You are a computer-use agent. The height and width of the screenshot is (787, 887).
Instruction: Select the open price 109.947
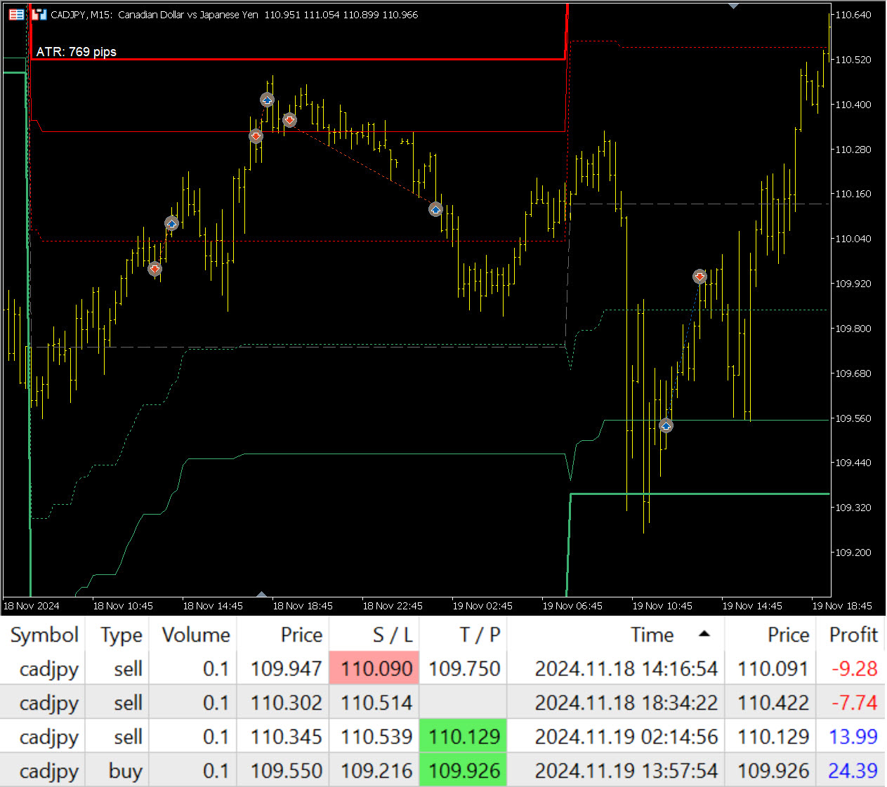pos(286,668)
